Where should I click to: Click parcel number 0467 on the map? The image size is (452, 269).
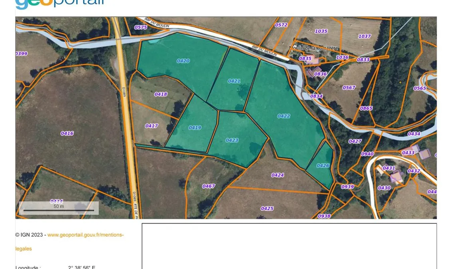(209, 186)
